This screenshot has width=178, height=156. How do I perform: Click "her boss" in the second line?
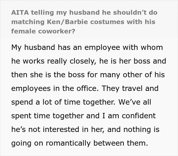click(x=135, y=61)
